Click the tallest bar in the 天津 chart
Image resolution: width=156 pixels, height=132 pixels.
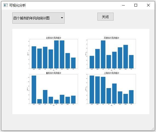coord(103,54)
